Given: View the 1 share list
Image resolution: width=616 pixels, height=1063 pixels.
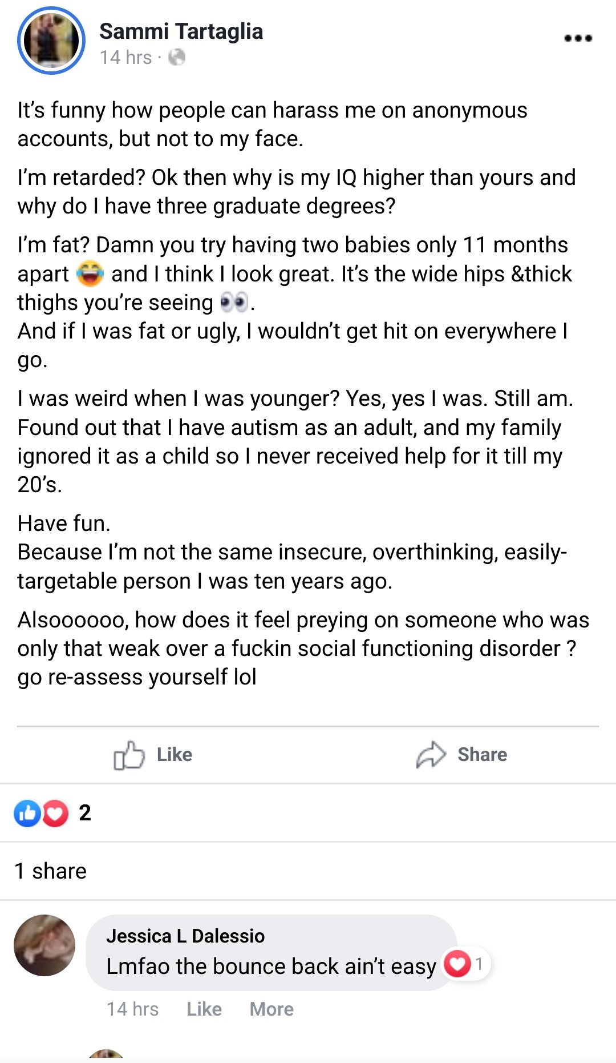Looking at the screenshot, I should pos(51,871).
